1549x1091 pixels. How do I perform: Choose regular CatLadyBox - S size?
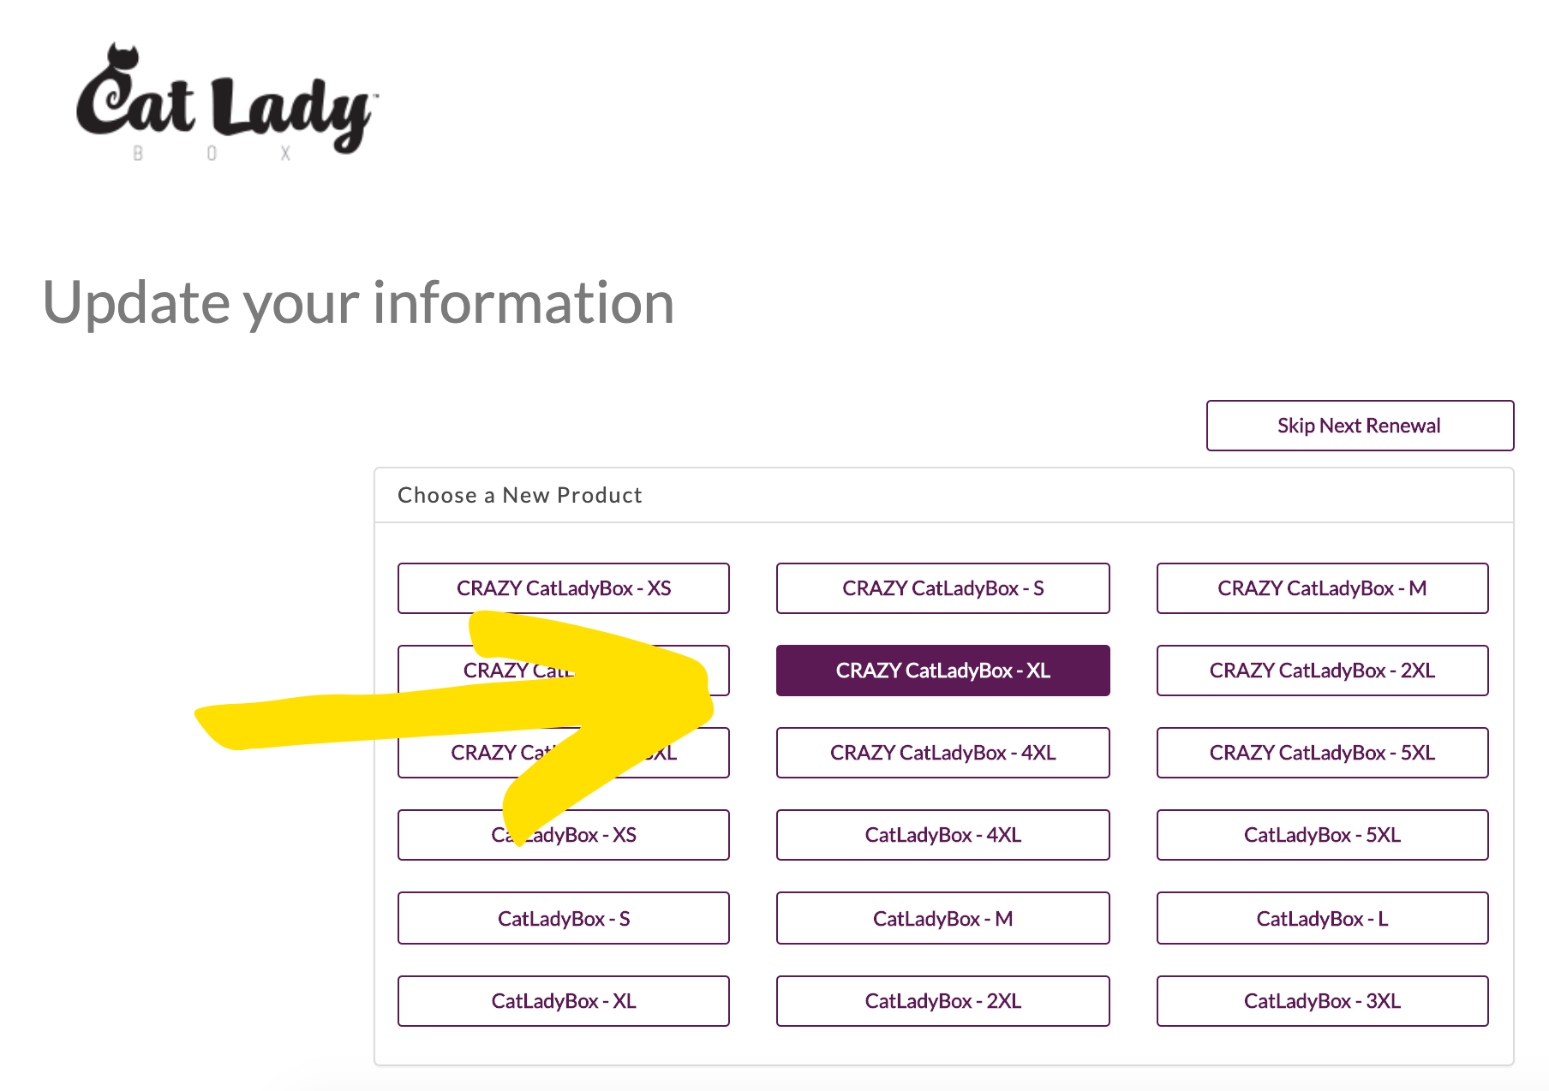coord(563,918)
